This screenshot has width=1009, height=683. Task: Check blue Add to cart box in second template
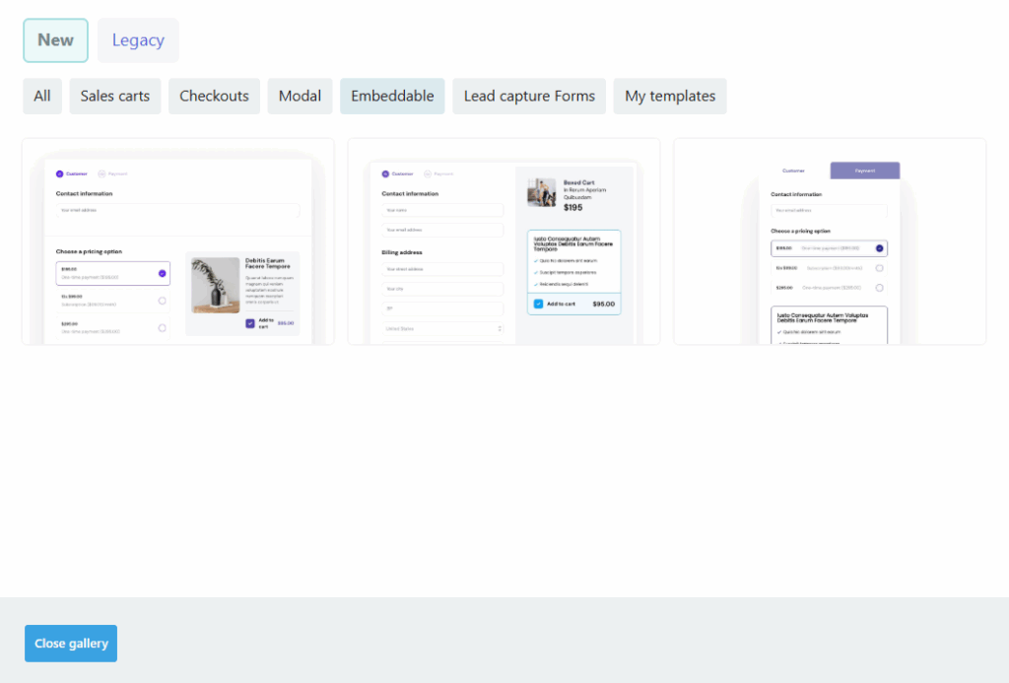point(538,305)
